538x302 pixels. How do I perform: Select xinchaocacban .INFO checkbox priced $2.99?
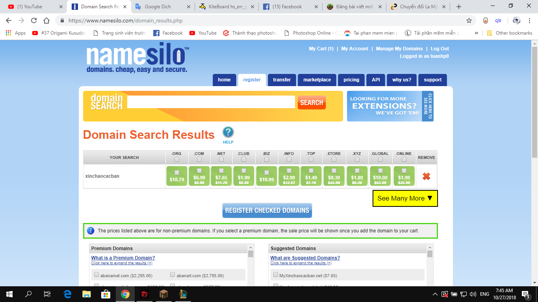[x=289, y=171]
